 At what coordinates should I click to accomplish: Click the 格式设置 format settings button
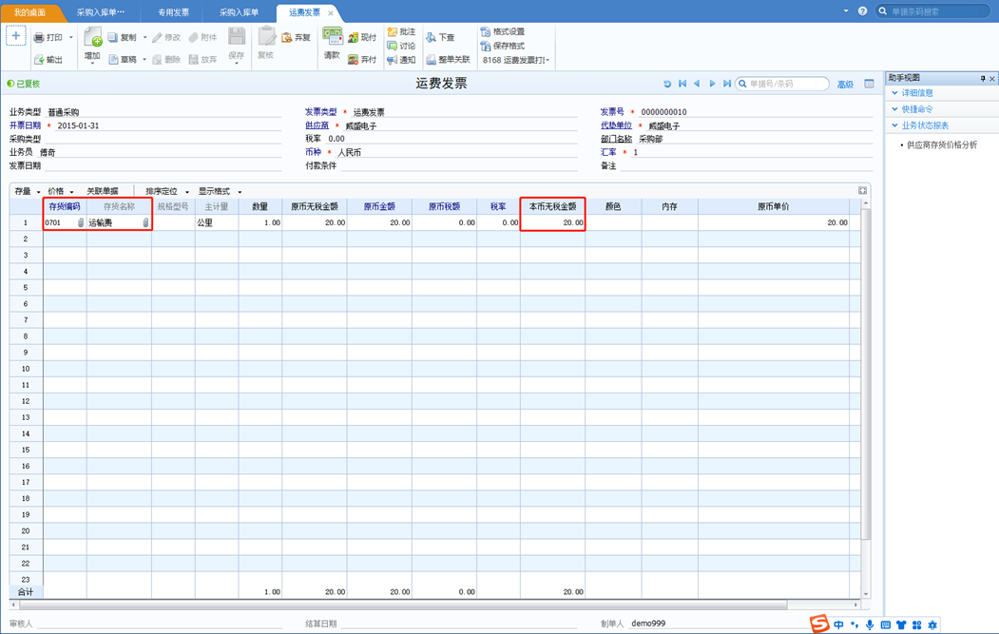[503, 31]
